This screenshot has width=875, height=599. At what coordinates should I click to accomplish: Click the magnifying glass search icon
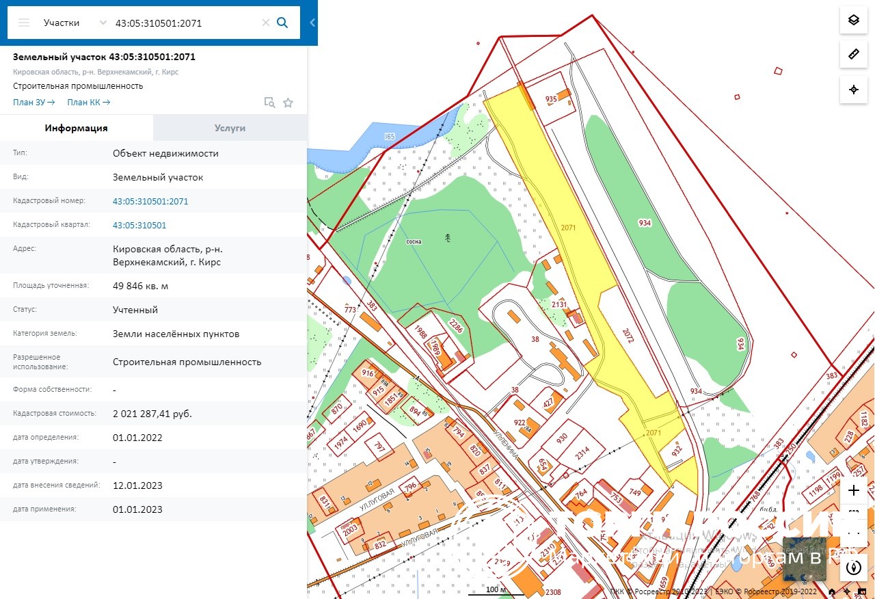pyautogui.click(x=282, y=23)
